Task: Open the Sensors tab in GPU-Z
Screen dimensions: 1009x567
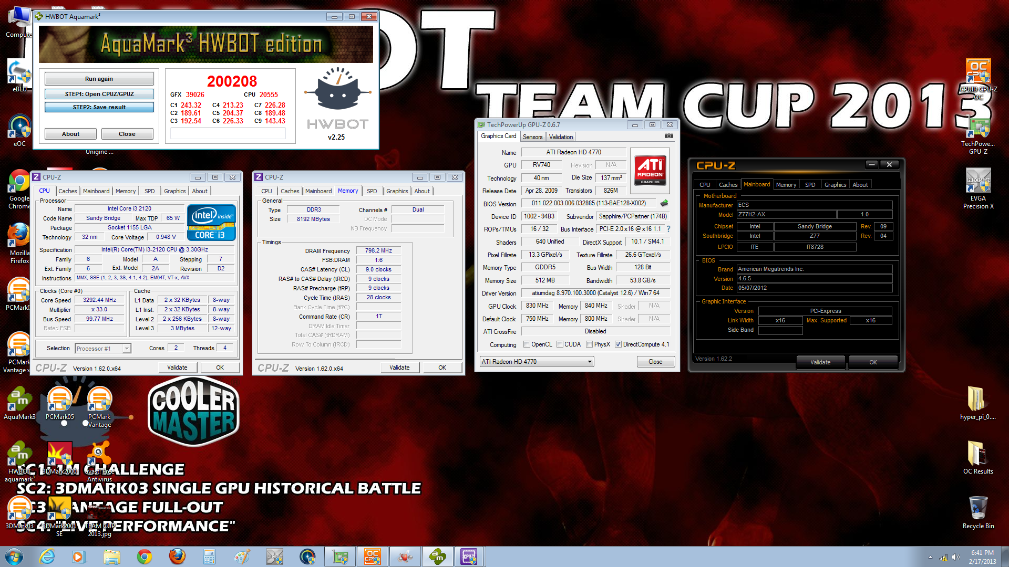Action: click(532, 137)
